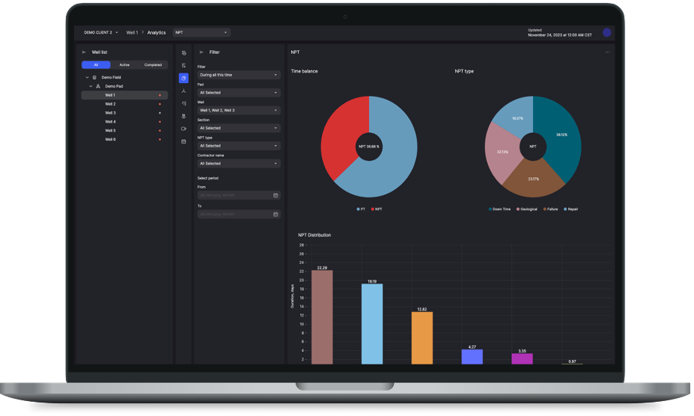Select the Demo Pad tree label
This screenshot has height=416, width=694.
(114, 86)
